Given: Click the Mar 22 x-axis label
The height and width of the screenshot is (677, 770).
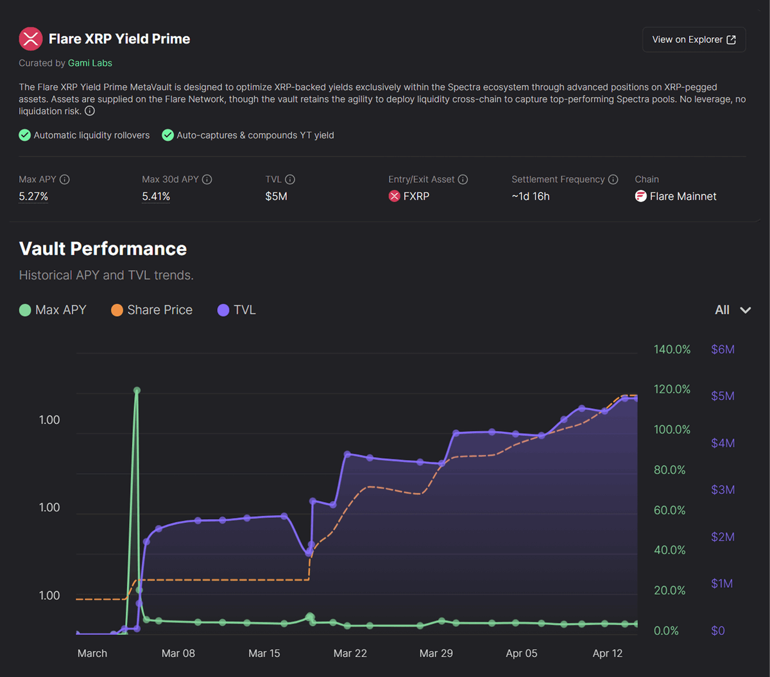Looking at the screenshot, I should 350,653.
